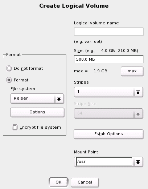The height and width of the screenshot is (189, 148).
Task: Open Fstab Options
Action: pyautogui.click(x=108, y=134)
